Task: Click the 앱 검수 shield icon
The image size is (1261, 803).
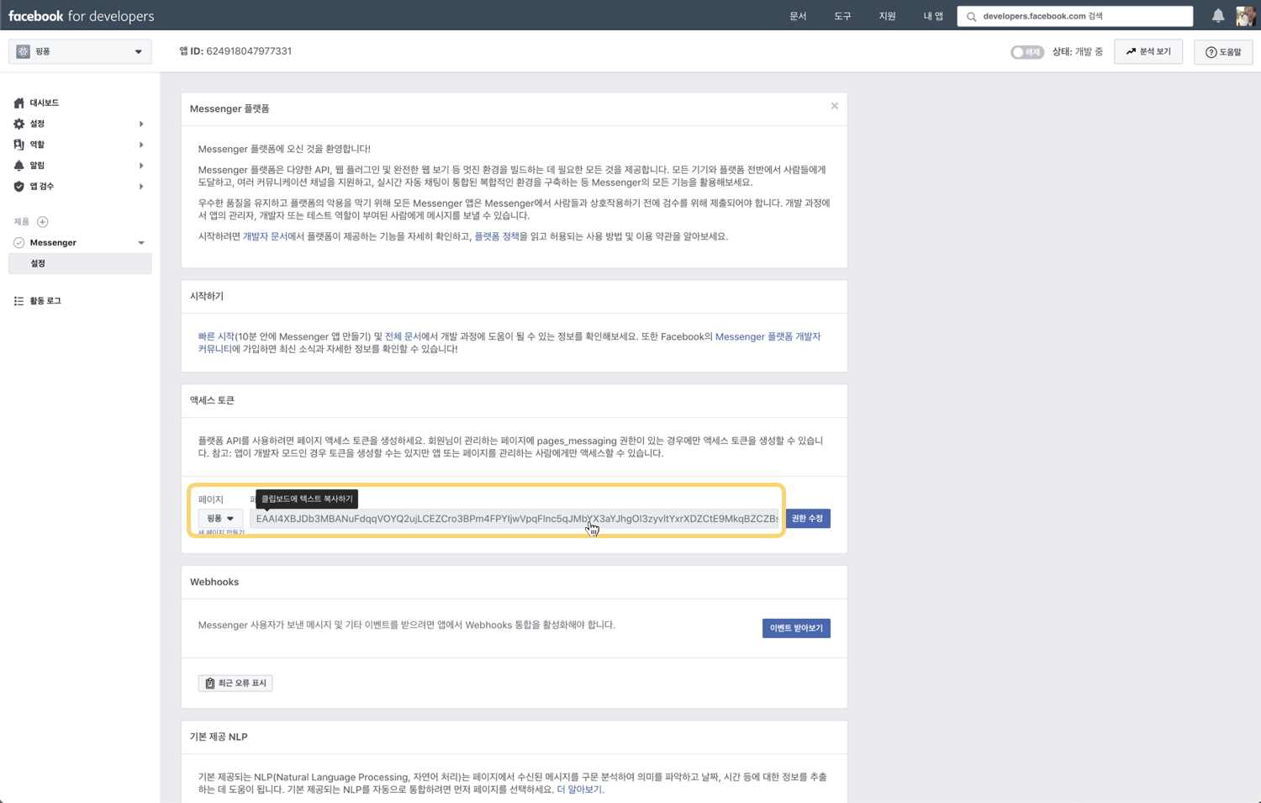Action: coord(18,187)
